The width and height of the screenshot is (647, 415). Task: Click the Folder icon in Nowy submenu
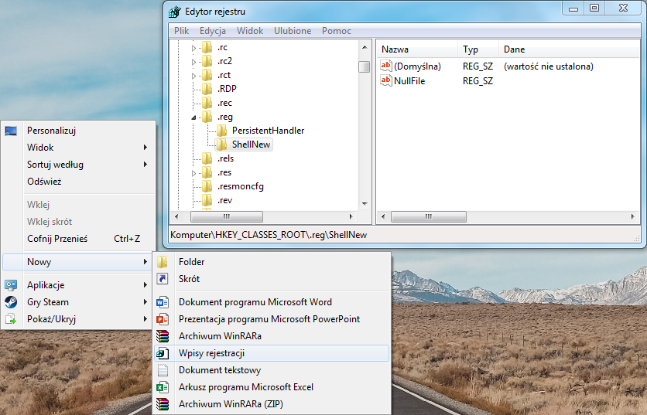click(x=163, y=262)
